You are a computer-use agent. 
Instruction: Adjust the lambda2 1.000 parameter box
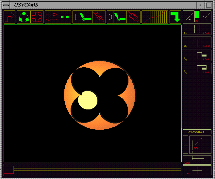(197, 68)
